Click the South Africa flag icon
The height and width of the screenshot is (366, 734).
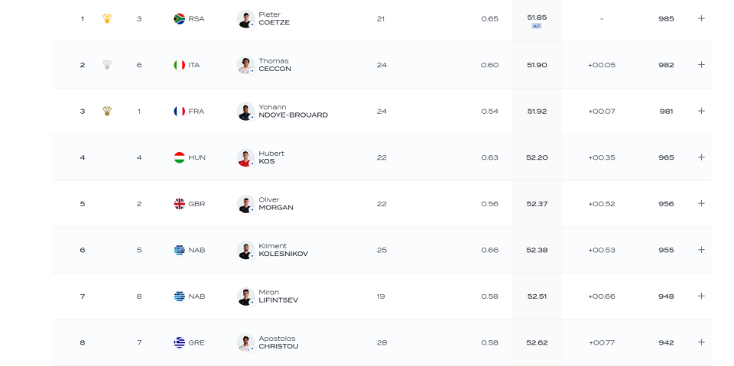(x=179, y=19)
